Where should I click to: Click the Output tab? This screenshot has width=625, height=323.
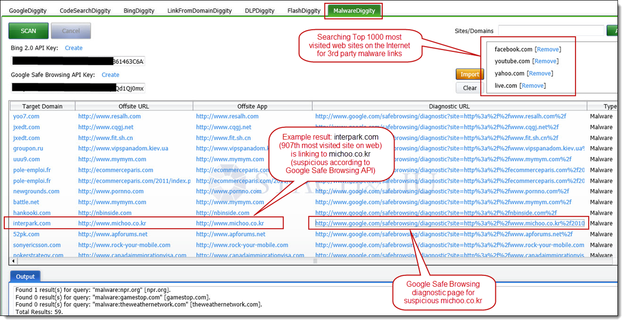coord(25,276)
